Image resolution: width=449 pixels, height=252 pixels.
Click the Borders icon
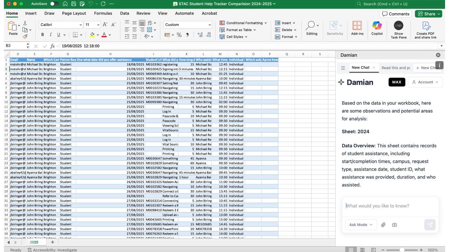[75, 35]
